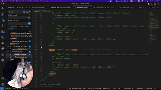Dismiss first index.tsx footer result
The height and width of the screenshot is (90, 161).
click(x=29, y=54)
